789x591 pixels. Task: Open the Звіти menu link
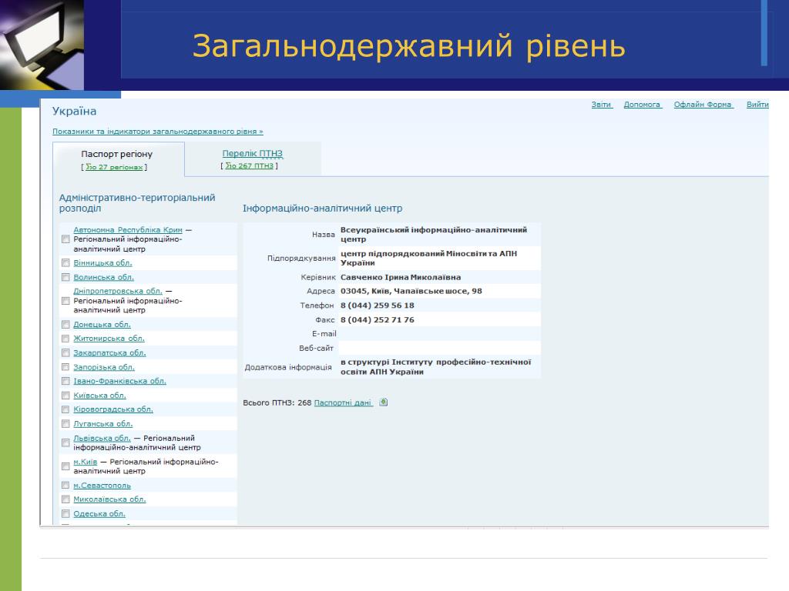click(601, 105)
